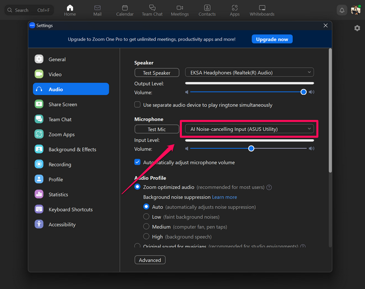Open the AI Noise-cancelling Input microphone dropdown
365x289 pixels.
(249, 129)
